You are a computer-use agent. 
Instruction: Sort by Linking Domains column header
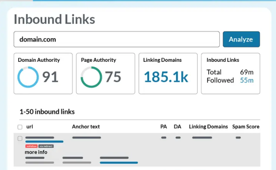(208, 126)
